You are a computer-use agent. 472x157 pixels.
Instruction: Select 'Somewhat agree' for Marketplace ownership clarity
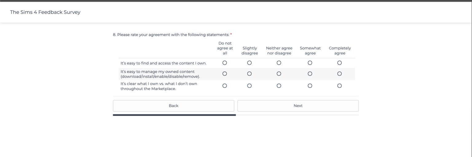(310, 86)
